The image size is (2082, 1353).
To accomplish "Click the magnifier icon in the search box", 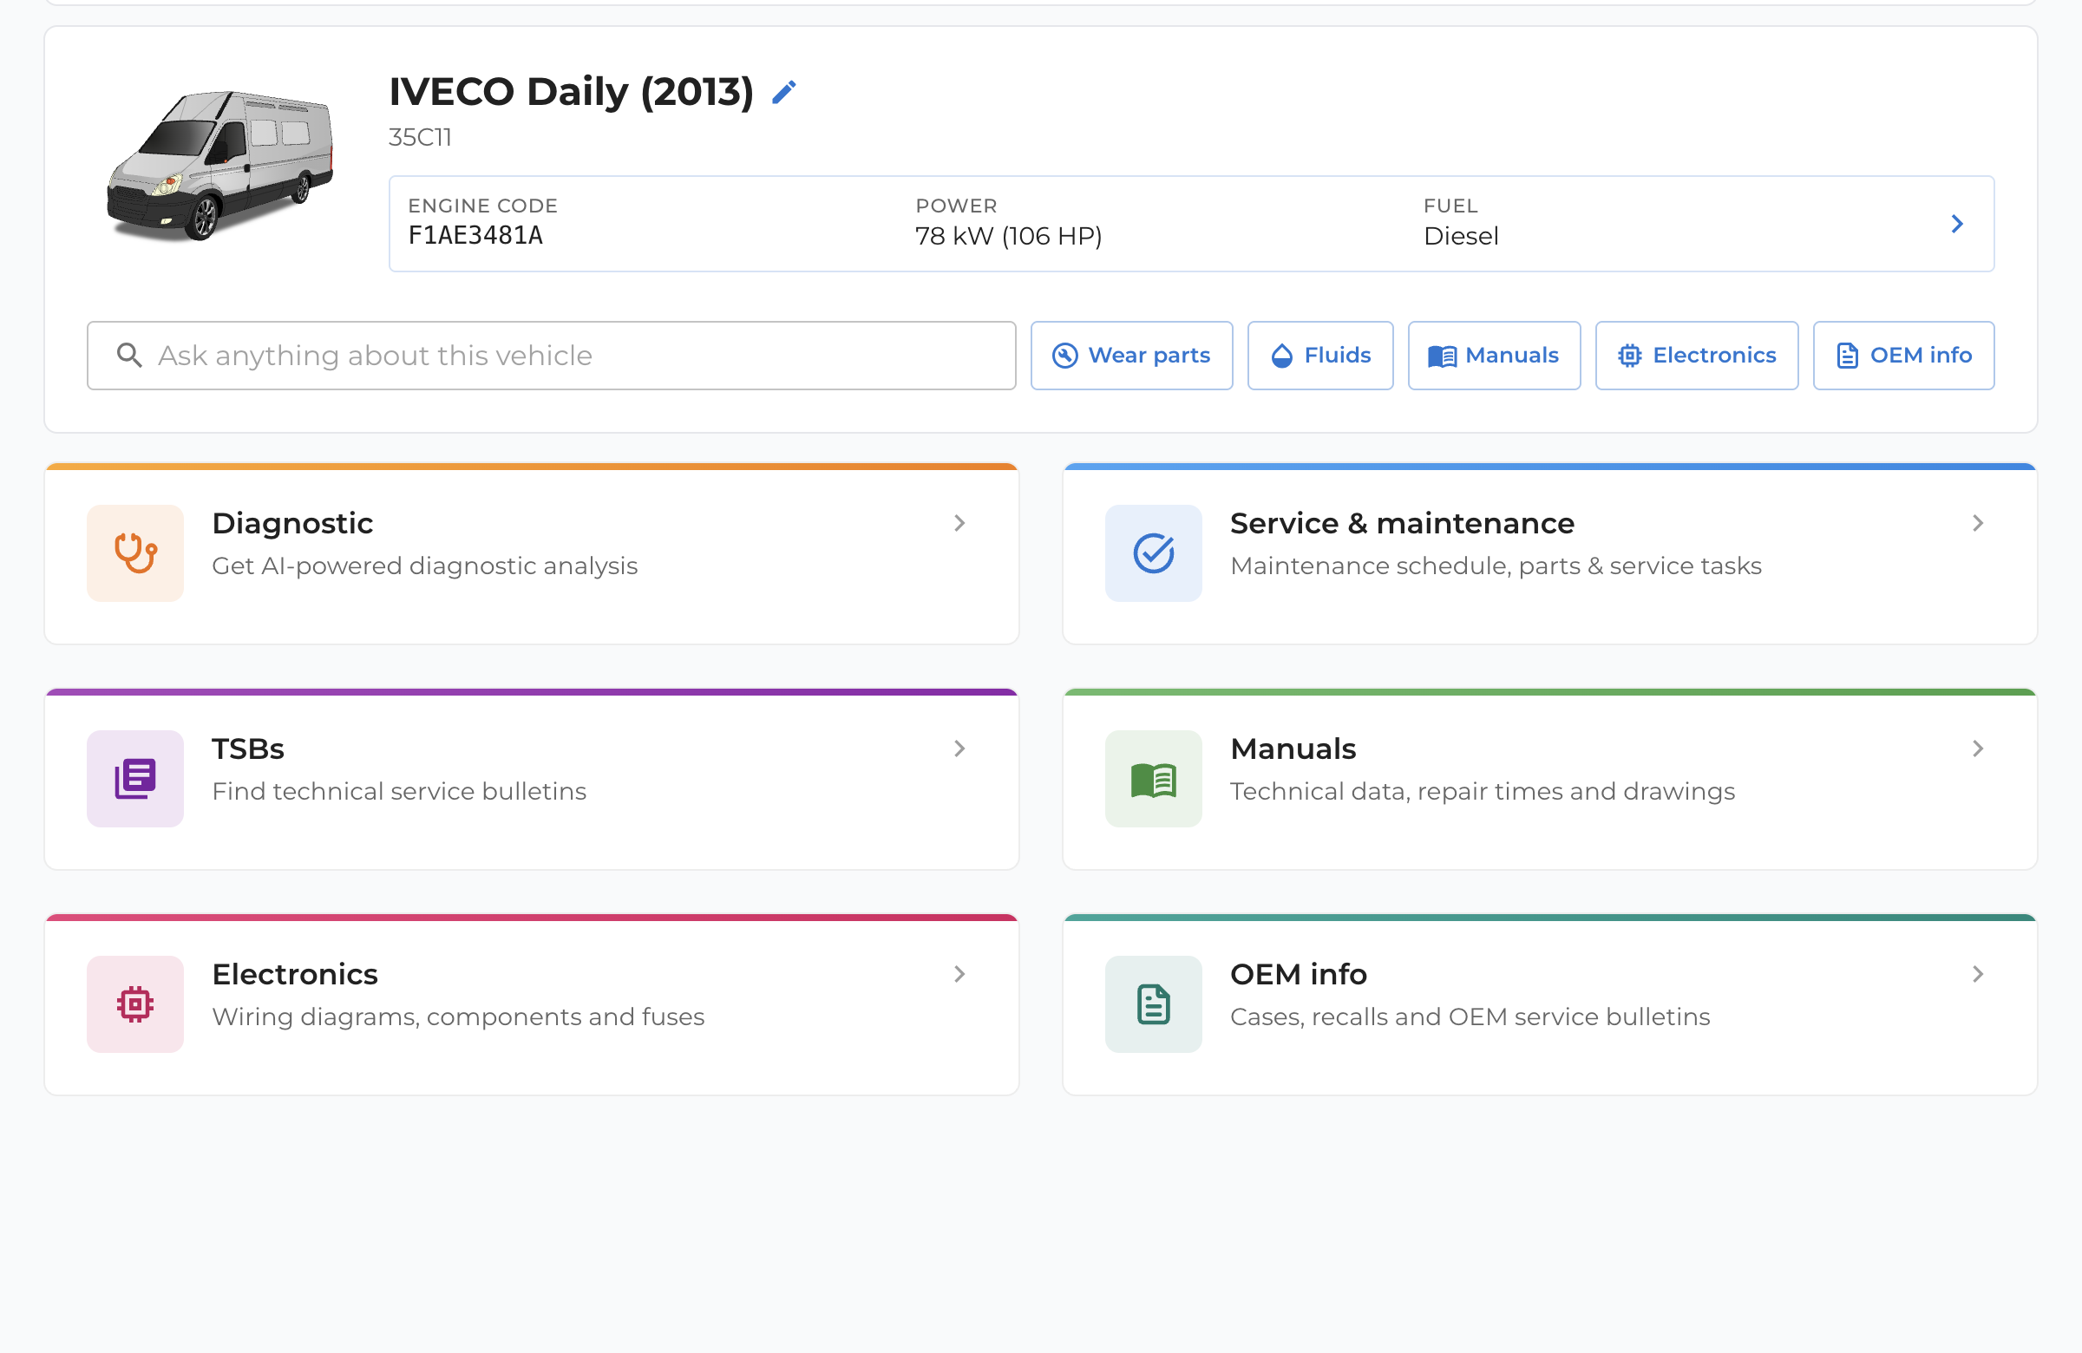I will [x=129, y=355].
